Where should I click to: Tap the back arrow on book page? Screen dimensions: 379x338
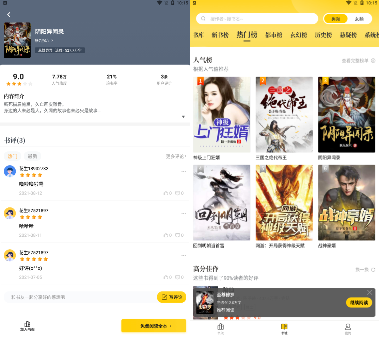9,15
